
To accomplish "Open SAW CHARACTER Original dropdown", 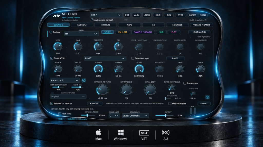I will point(68,96).
